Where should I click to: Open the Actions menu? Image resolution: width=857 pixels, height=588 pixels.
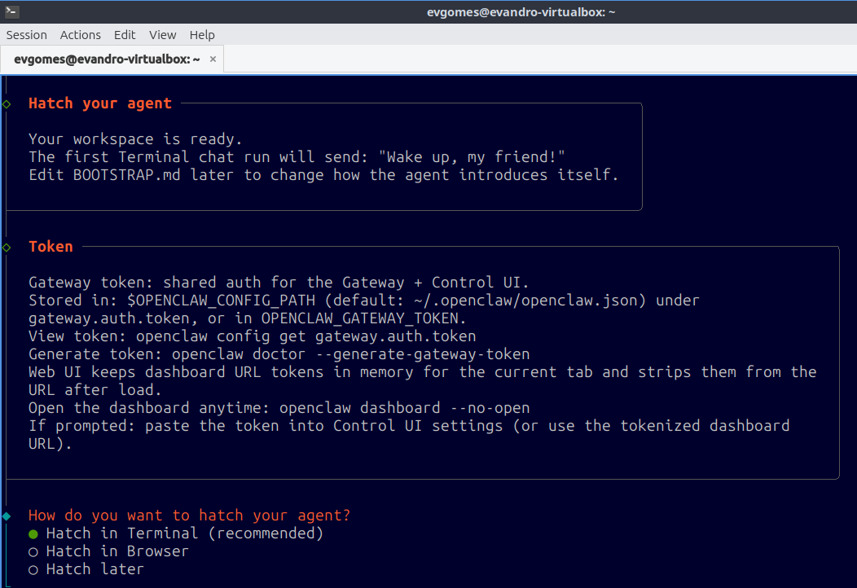[x=81, y=35]
